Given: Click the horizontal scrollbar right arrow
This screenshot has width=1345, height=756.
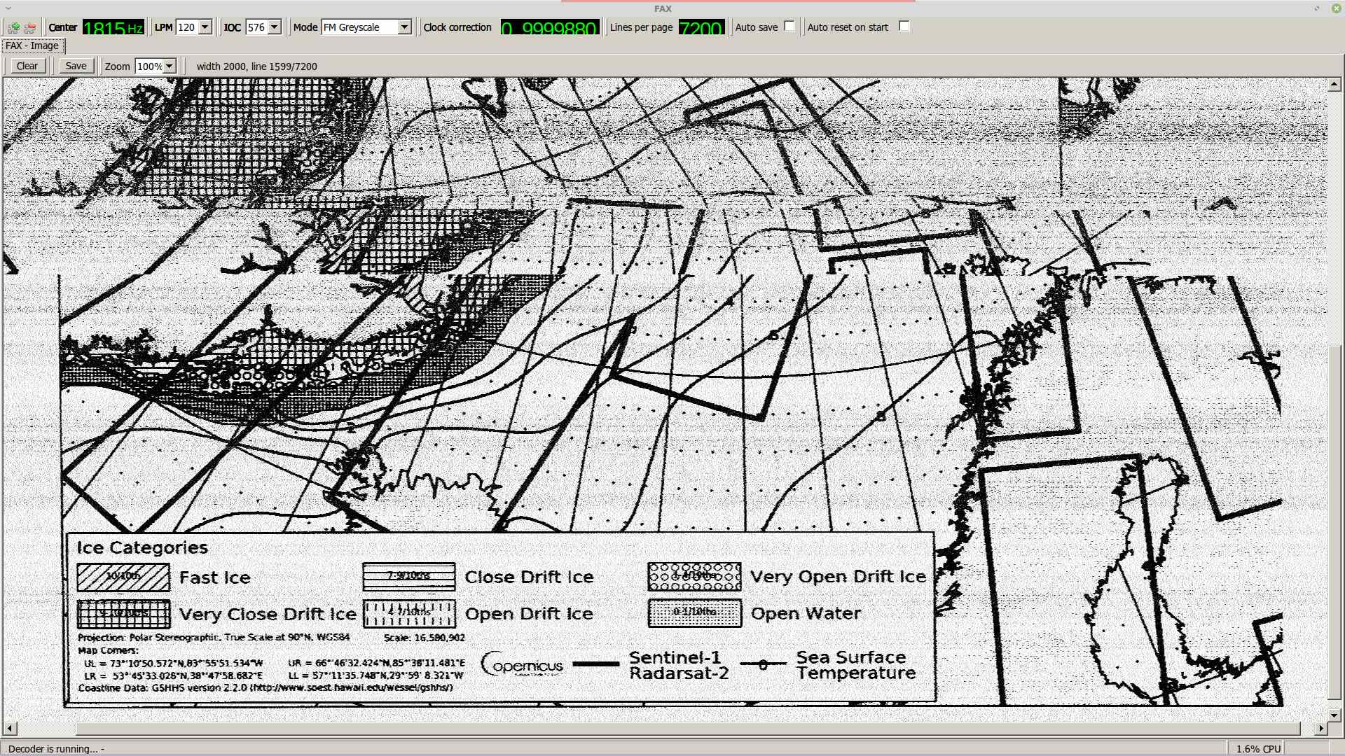Looking at the screenshot, I should click(1321, 729).
